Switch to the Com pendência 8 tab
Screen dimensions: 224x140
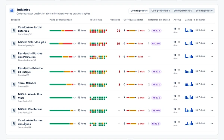(x=161, y=11)
